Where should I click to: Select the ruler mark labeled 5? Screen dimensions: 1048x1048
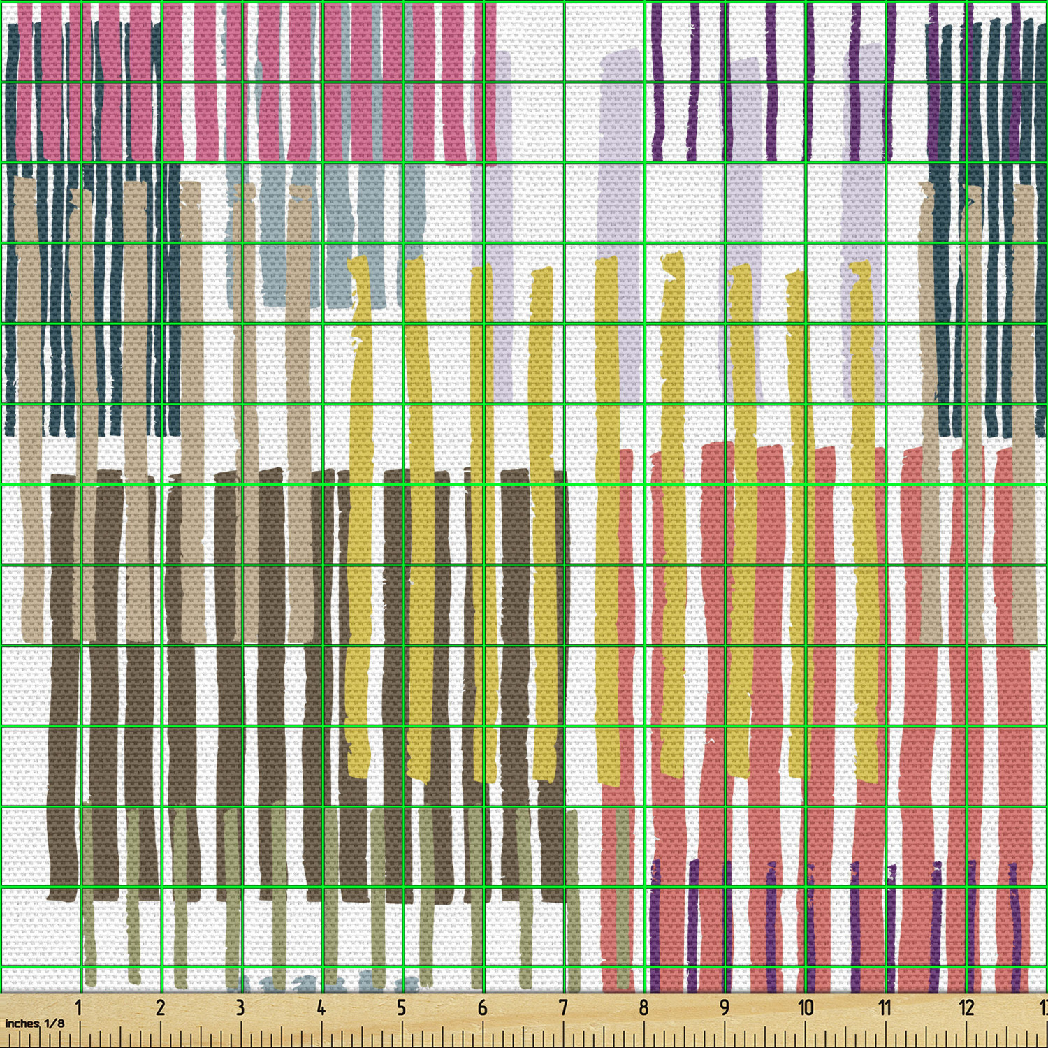pos(401,1007)
